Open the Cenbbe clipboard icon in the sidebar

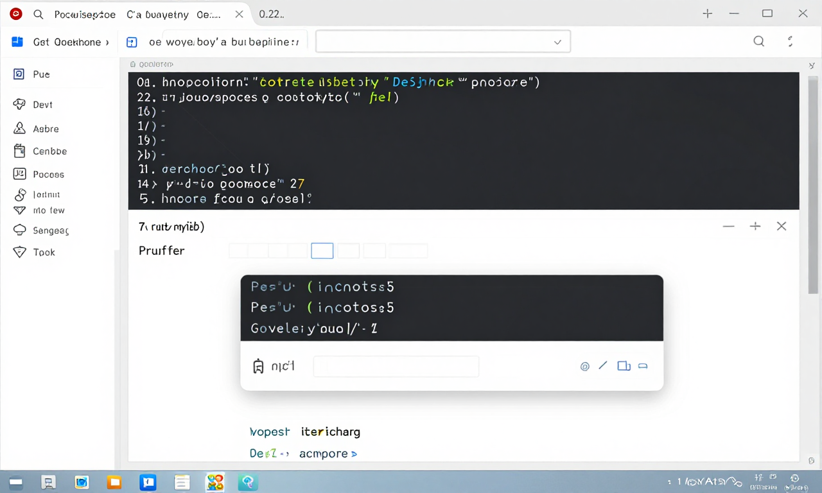point(19,151)
